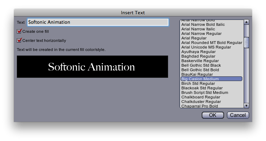
Task: Toggle the Create one fill checkbox
Action: coord(19,31)
